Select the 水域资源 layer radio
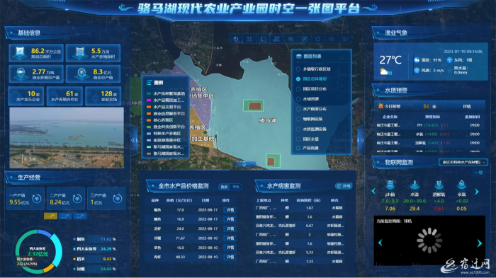The image size is (496, 278). (298, 99)
